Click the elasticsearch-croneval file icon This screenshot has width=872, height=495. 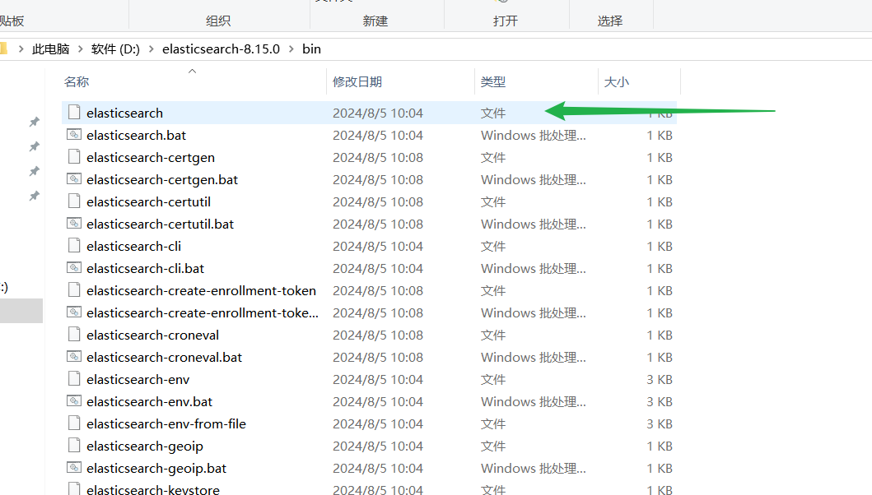[x=74, y=335]
